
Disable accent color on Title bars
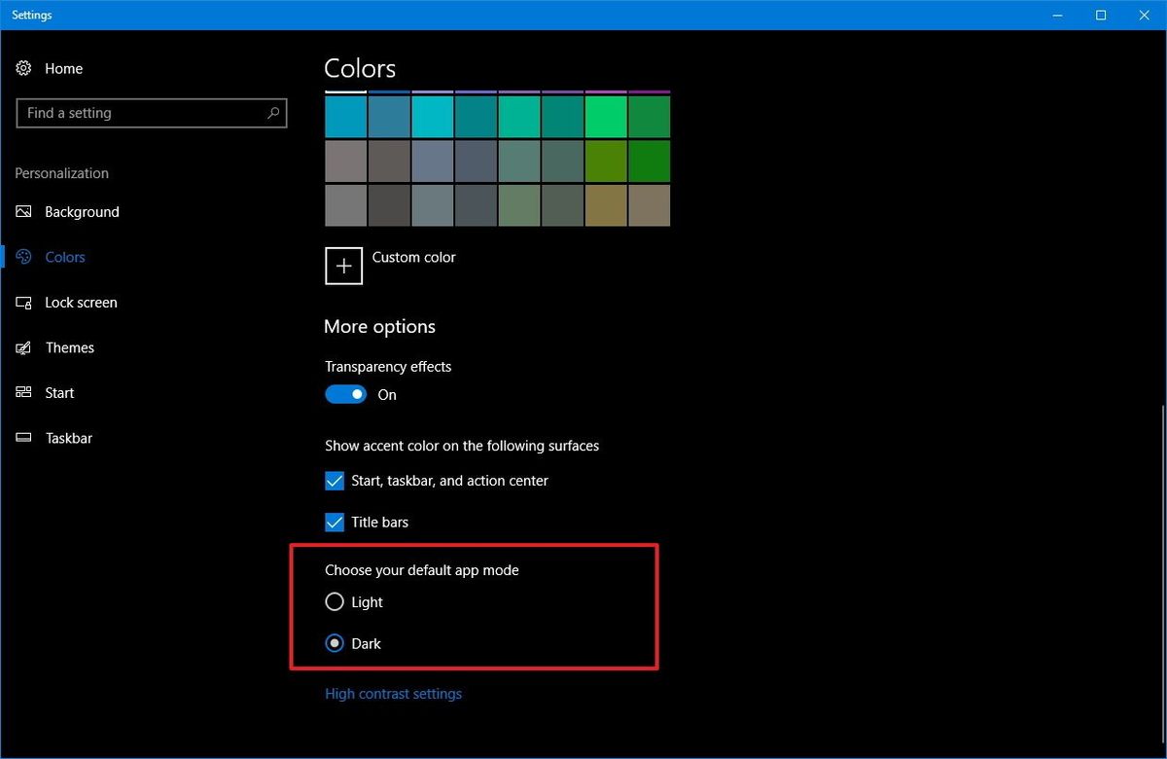click(334, 522)
